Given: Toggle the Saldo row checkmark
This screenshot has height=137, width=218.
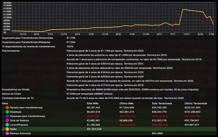Looking at the screenshot, I should click(3, 129).
